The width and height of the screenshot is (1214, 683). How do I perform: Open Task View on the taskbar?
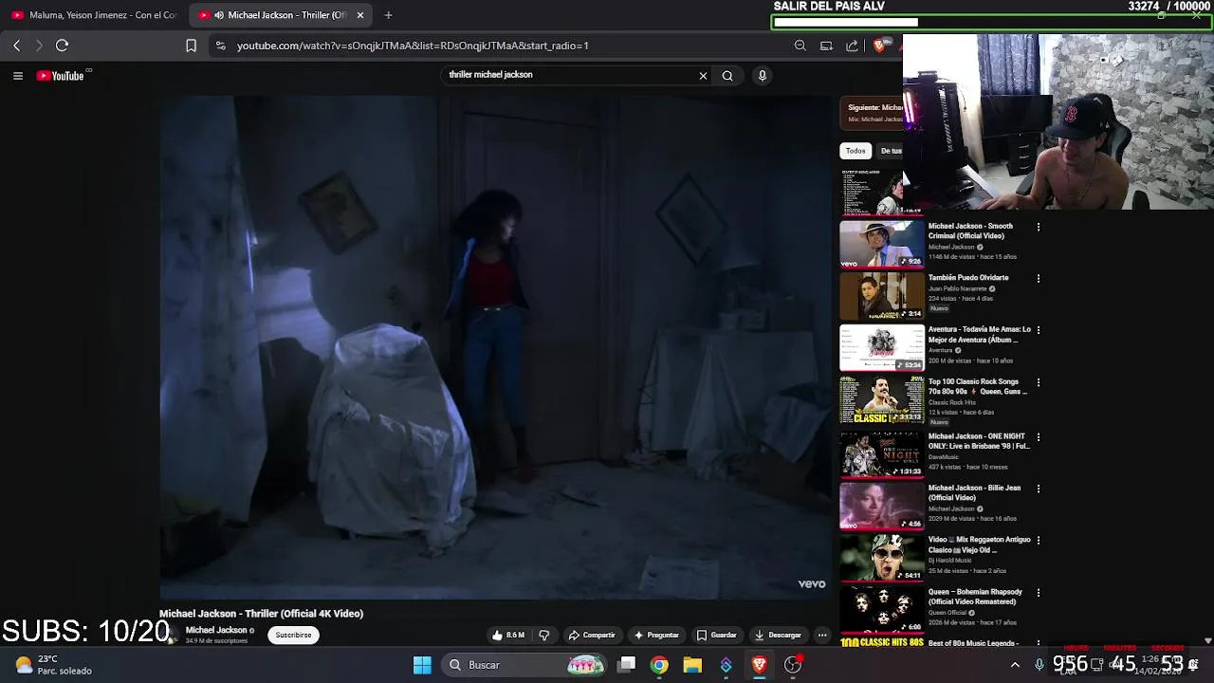627,665
